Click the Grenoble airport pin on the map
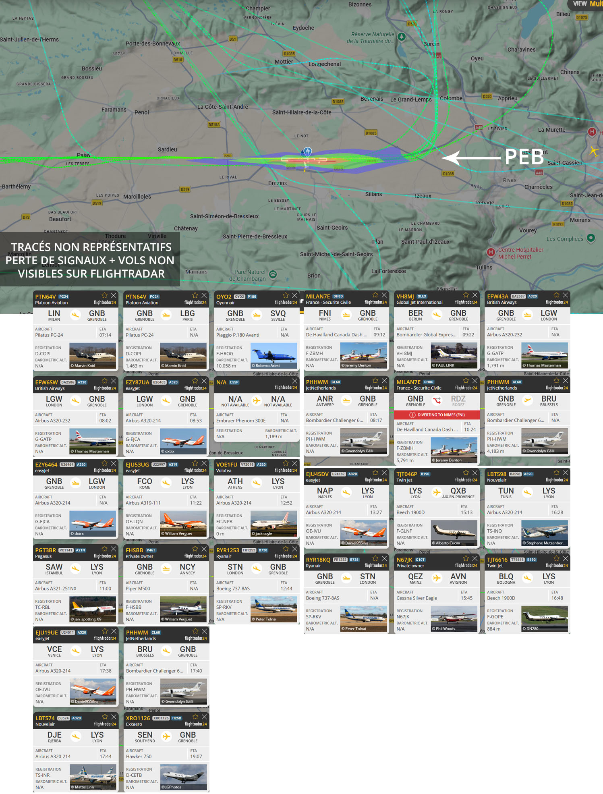The width and height of the screenshot is (603, 794). (x=307, y=152)
